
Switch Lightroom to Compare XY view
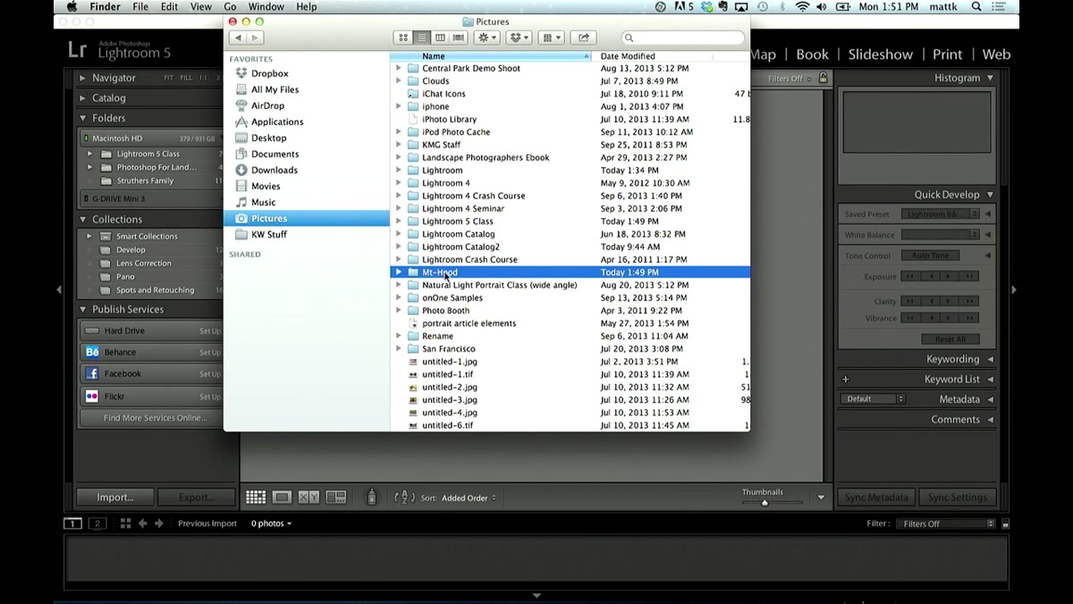click(308, 498)
